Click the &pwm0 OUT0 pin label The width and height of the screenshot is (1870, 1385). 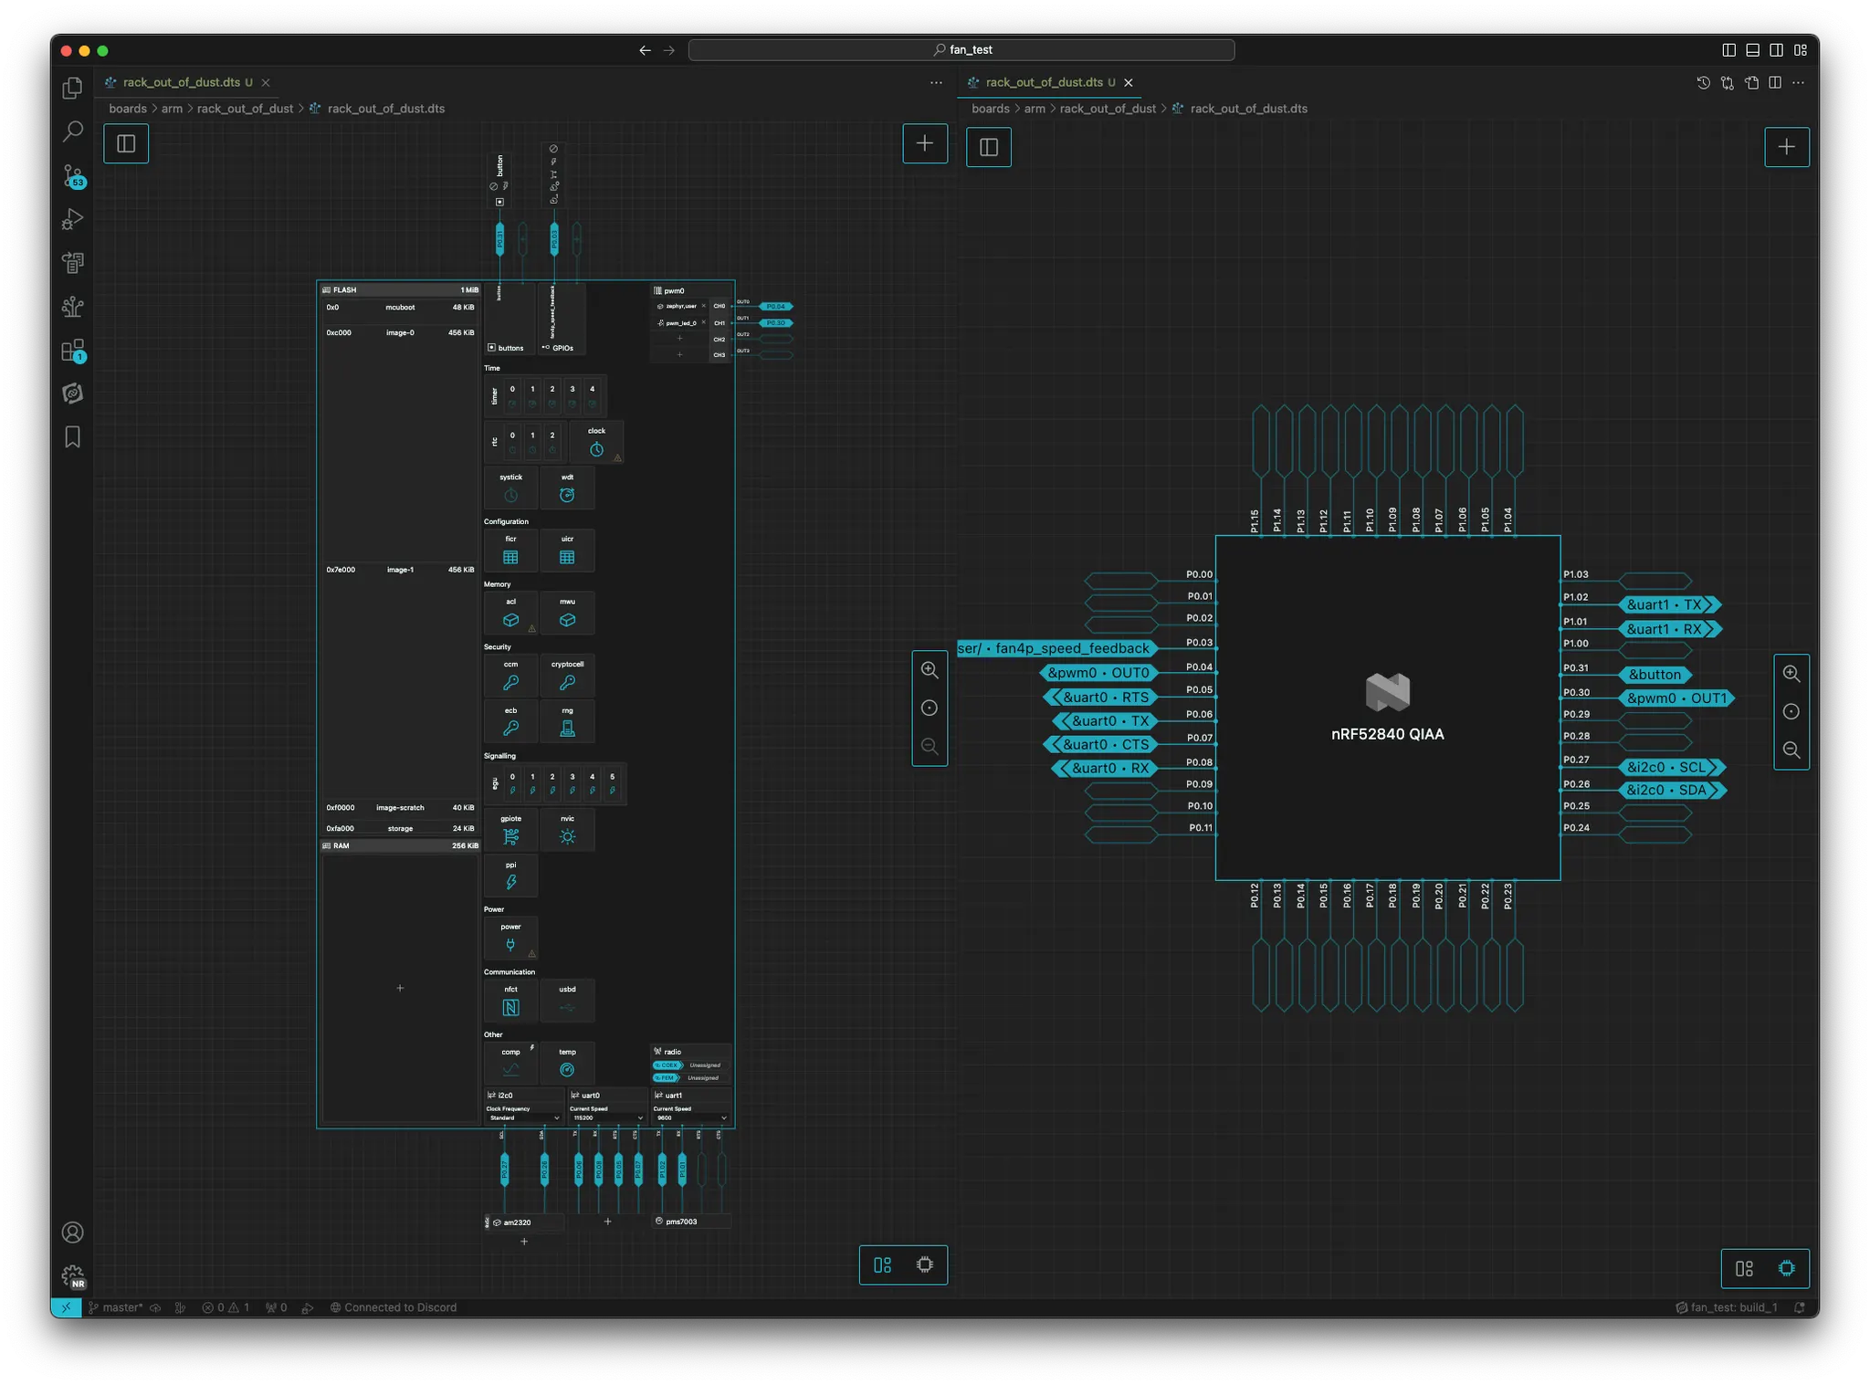coord(1098,673)
